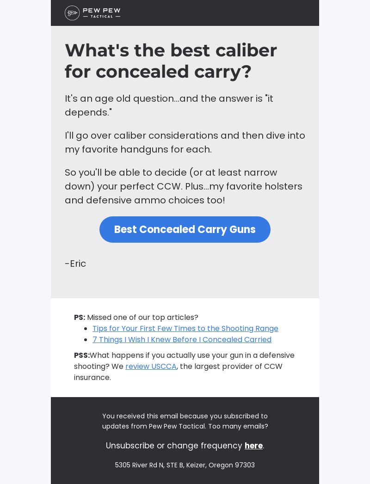
Task: Click the -Eric signature text
Action: [75, 263]
